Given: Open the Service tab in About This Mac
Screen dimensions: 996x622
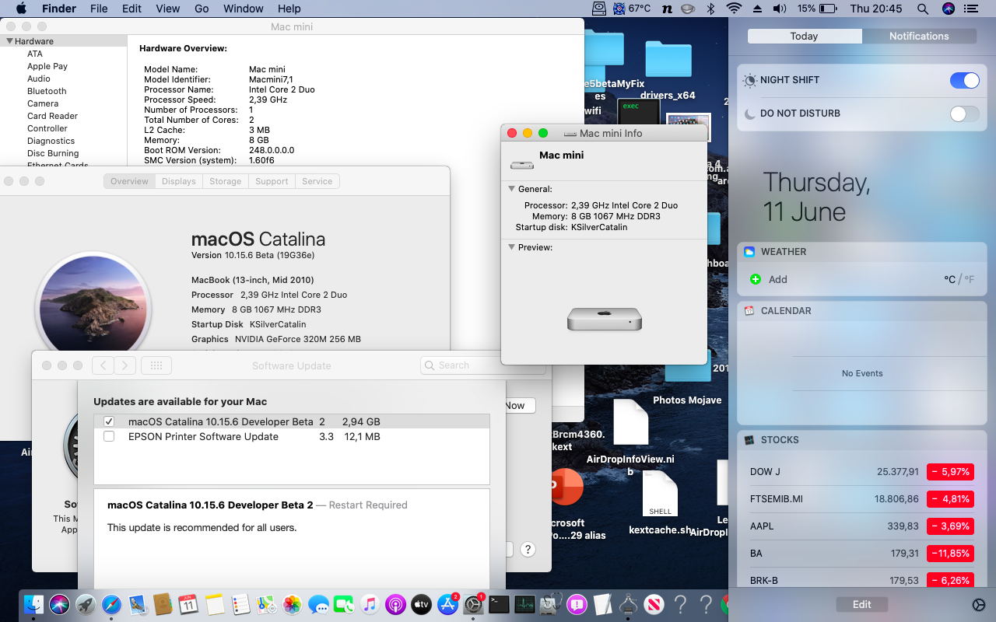Looking at the screenshot, I should click(317, 181).
